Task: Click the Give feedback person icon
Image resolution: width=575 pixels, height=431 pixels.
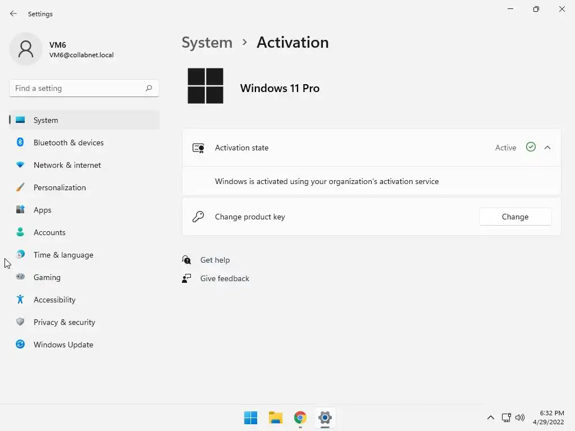Action: point(186,278)
